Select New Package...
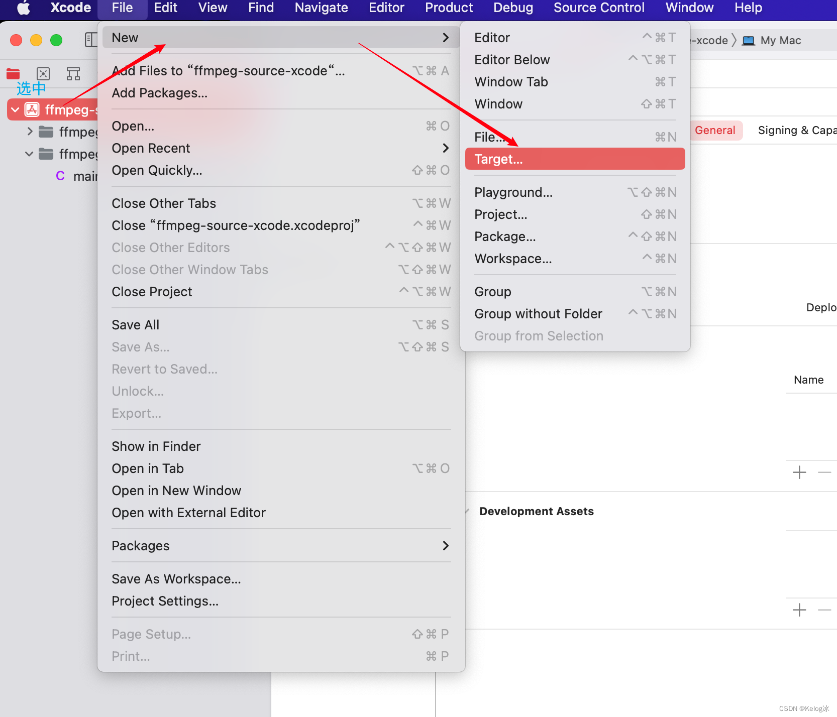Viewport: 837px width, 717px height. (575, 236)
